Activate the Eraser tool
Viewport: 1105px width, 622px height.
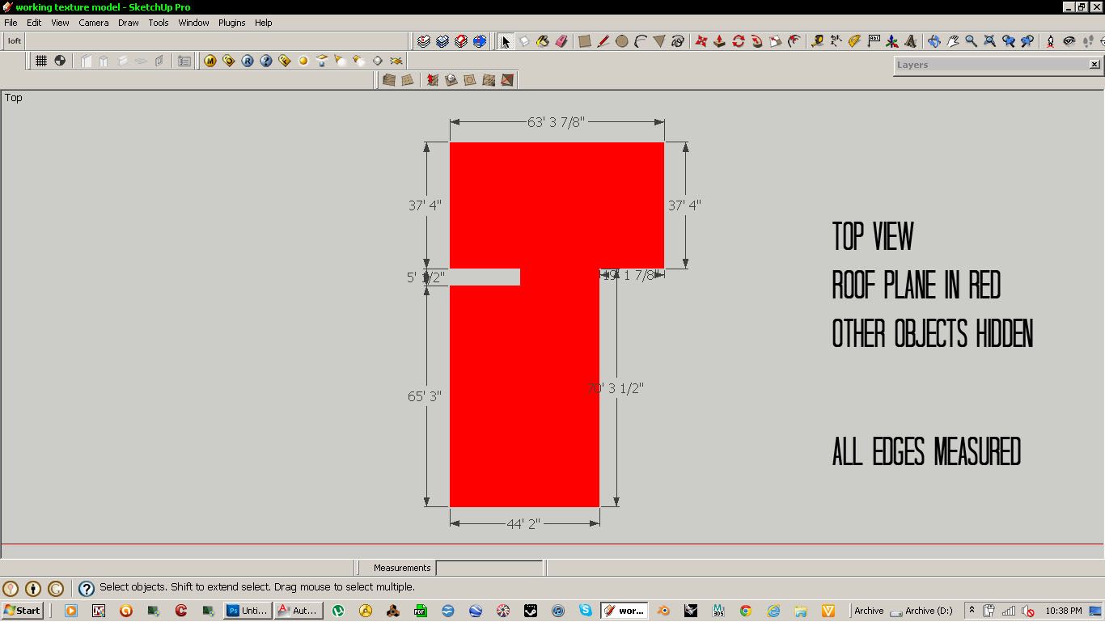point(560,40)
